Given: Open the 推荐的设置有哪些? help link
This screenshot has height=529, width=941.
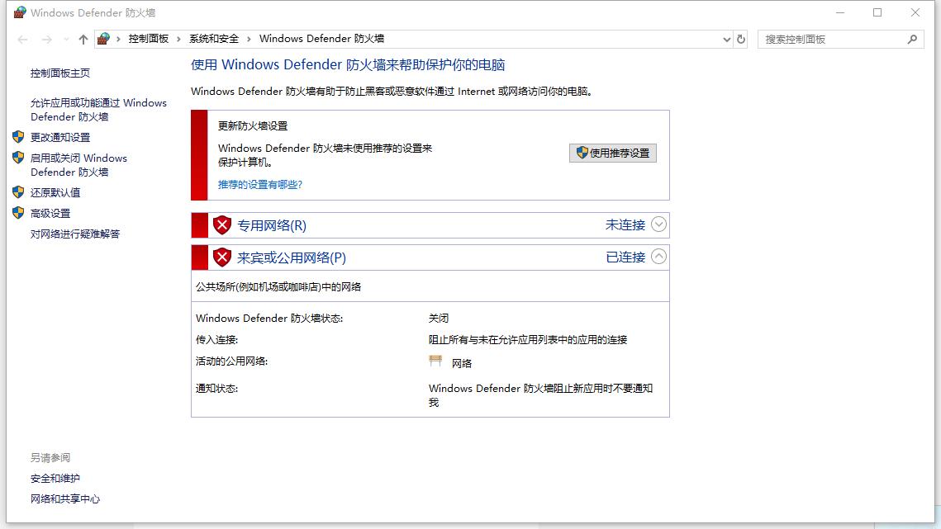Looking at the screenshot, I should (260, 185).
